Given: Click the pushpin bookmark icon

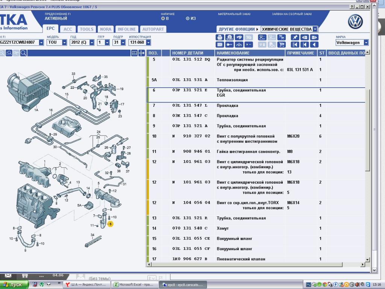Looking at the screenshot, I should pos(295,37).
